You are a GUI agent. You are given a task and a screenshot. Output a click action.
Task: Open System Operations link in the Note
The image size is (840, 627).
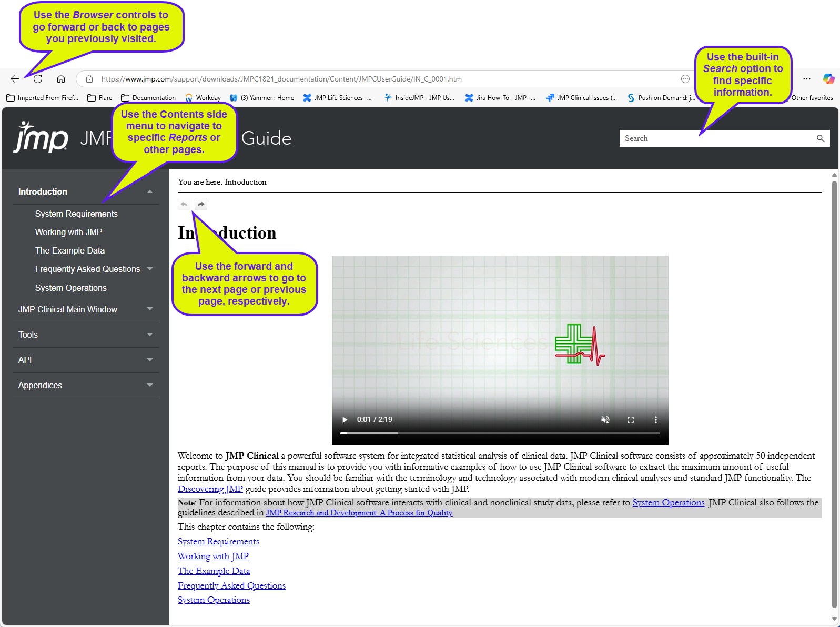pyautogui.click(x=669, y=503)
